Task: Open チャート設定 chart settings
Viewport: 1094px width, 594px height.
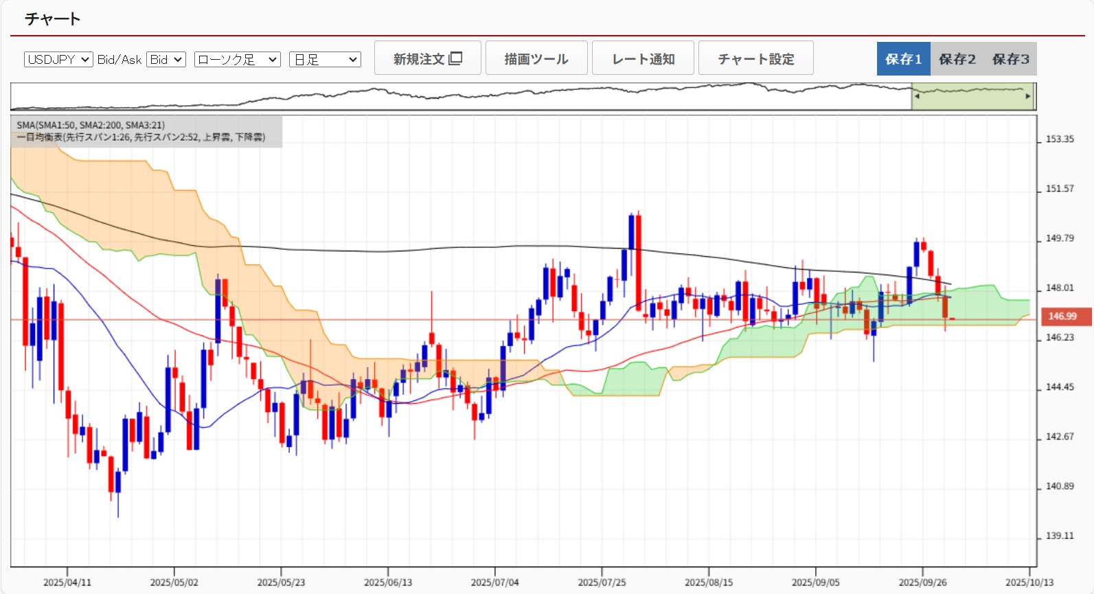Action: point(755,58)
